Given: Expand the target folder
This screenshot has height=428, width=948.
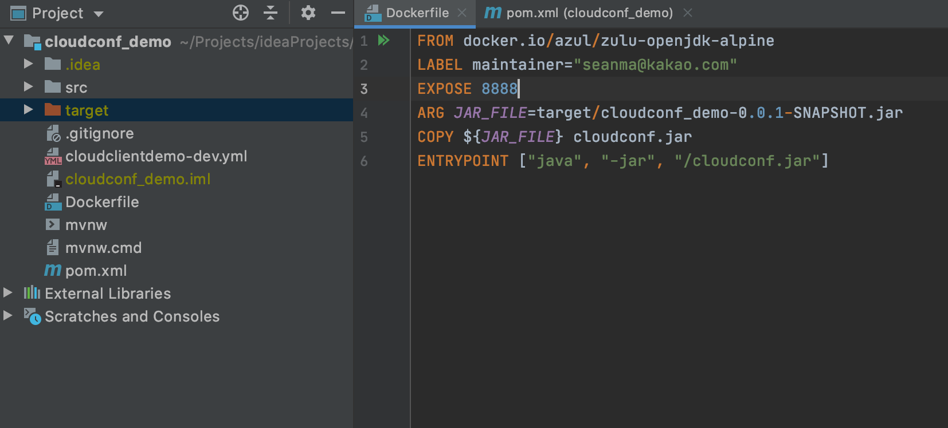Looking at the screenshot, I should pyautogui.click(x=28, y=109).
